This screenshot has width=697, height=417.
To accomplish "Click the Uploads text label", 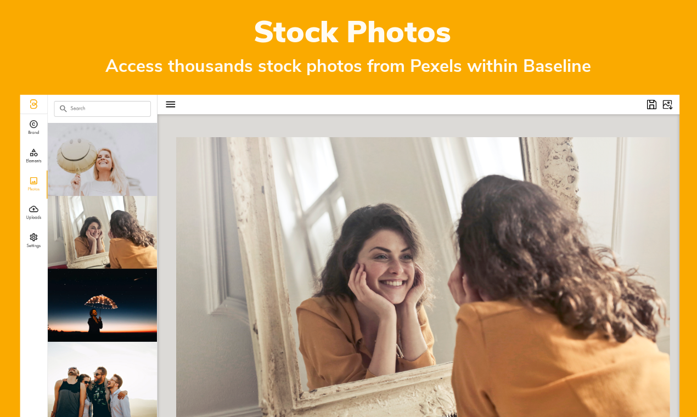I will [33, 217].
